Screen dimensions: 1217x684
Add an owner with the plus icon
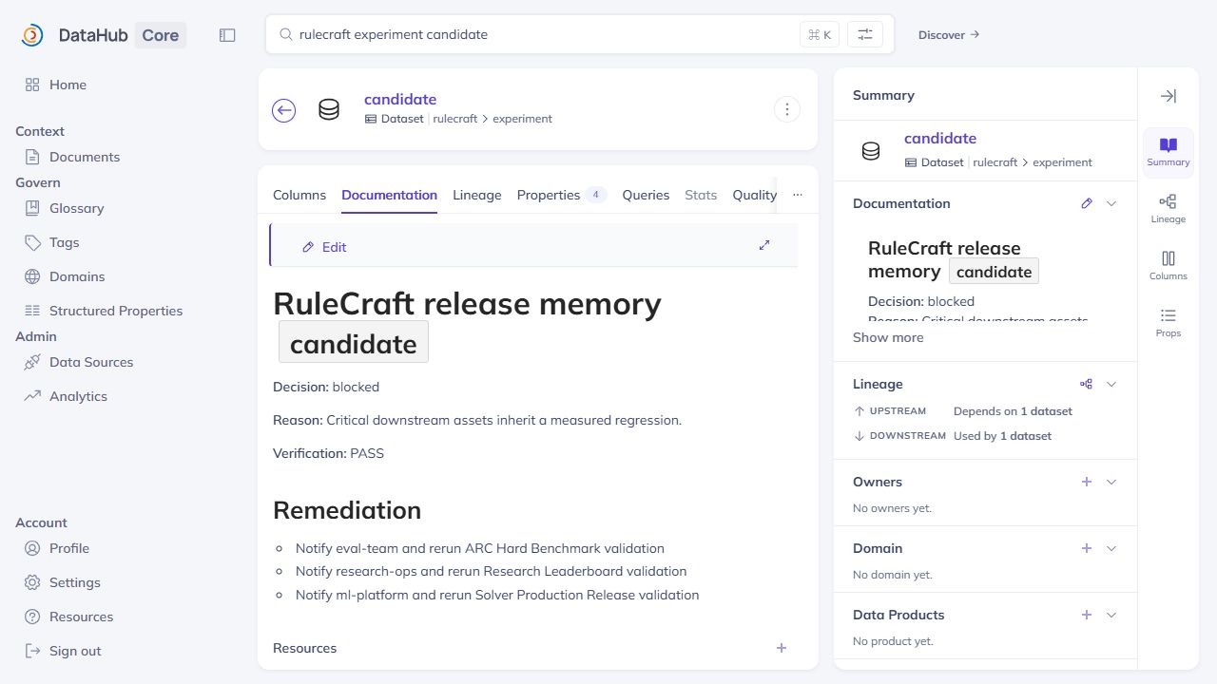click(x=1087, y=482)
